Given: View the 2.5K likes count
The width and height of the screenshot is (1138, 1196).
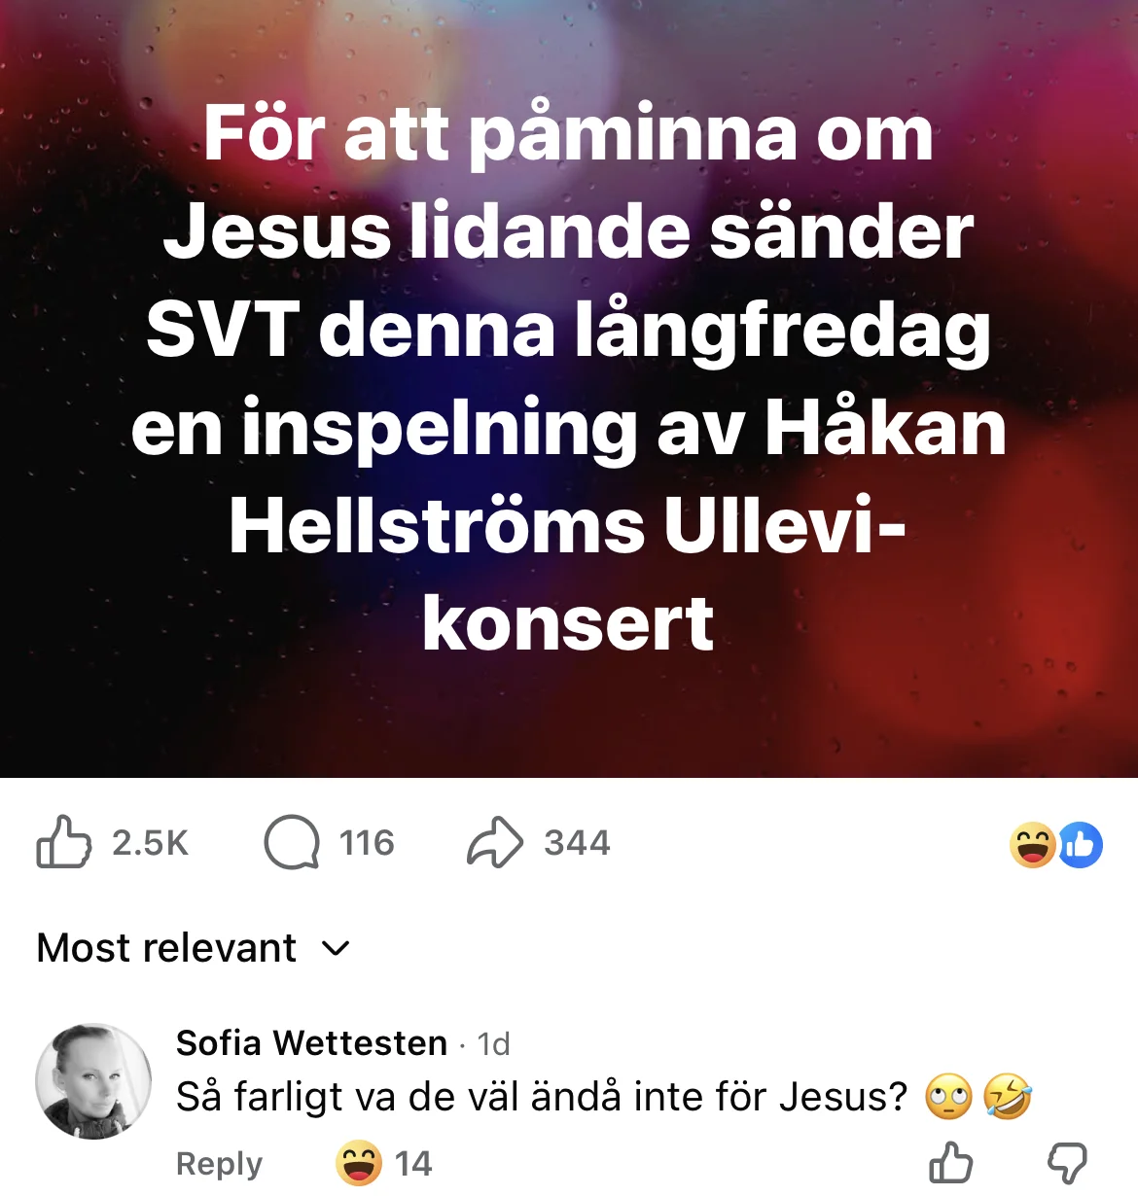Looking at the screenshot, I should tap(150, 843).
